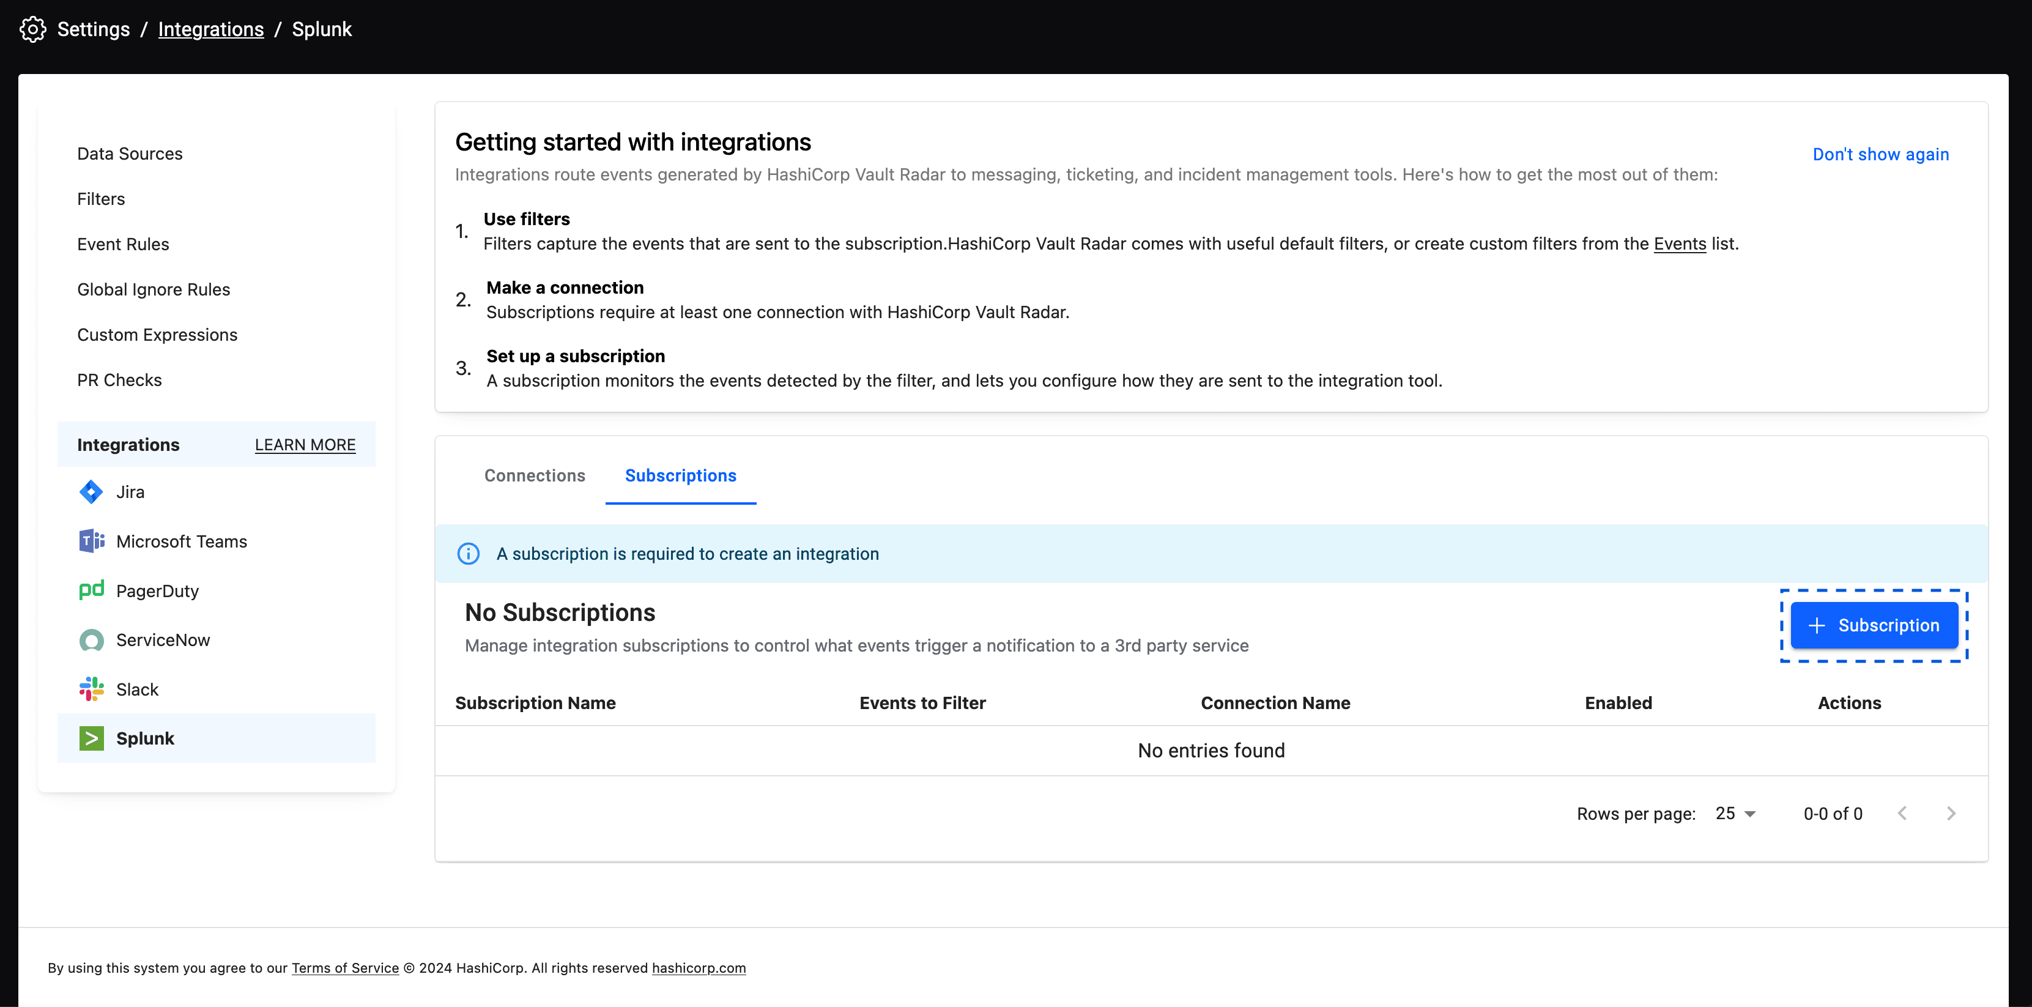This screenshot has height=1007, width=2032.
Task: Click the info icon in blue banner
Action: point(468,554)
